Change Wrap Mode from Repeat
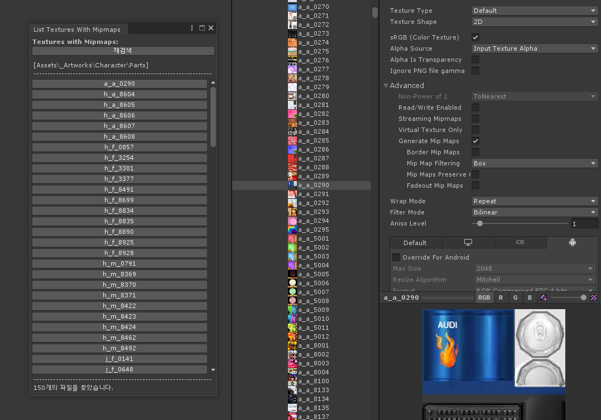Viewport: 601px width, 420px height. click(x=534, y=201)
